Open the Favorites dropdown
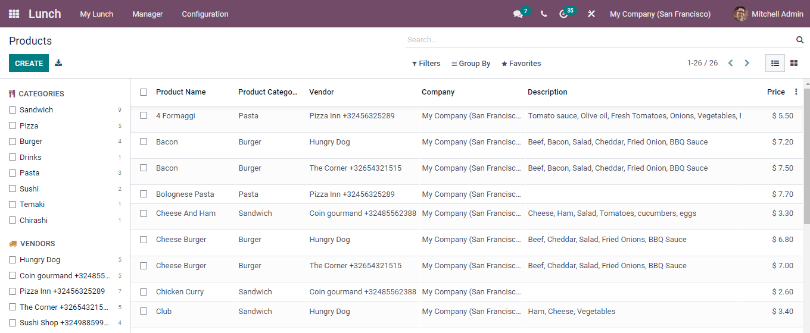This screenshot has height=333, width=810. click(x=521, y=64)
